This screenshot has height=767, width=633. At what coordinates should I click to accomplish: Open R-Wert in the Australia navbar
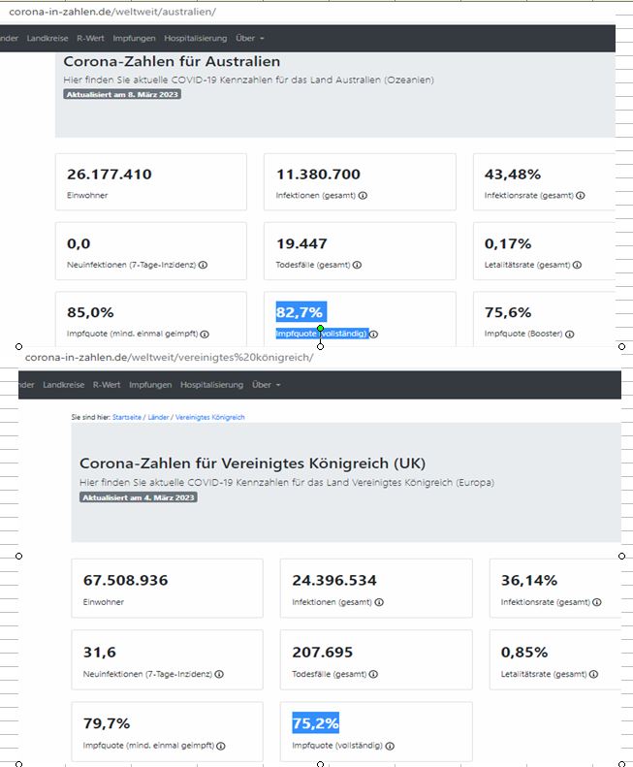[92, 39]
